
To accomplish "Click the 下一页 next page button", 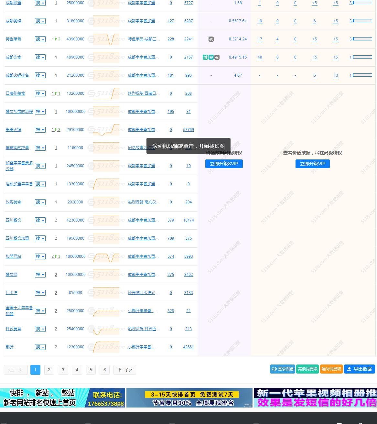I will 125,370.
